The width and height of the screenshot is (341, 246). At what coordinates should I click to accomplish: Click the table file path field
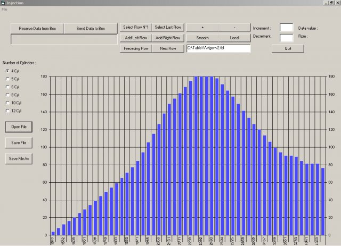[x=218, y=48]
